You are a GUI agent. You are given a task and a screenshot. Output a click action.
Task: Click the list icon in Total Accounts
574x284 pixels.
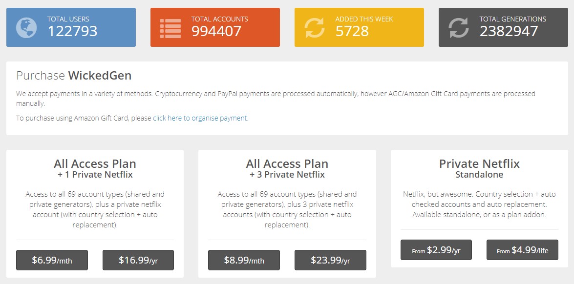tap(170, 27)
